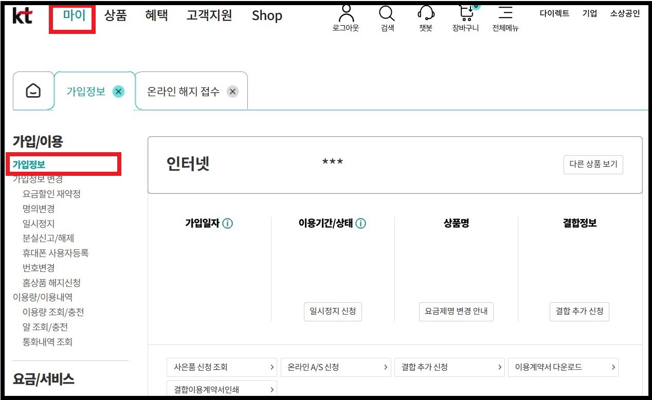The image size is (652, 400).
Task: Go to 다이렉트 link
Action: 554,13
